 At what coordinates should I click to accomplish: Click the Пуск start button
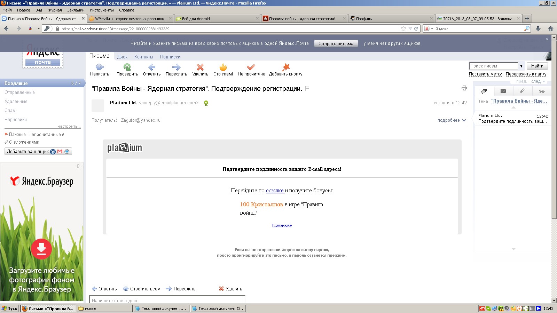[9, 308]
